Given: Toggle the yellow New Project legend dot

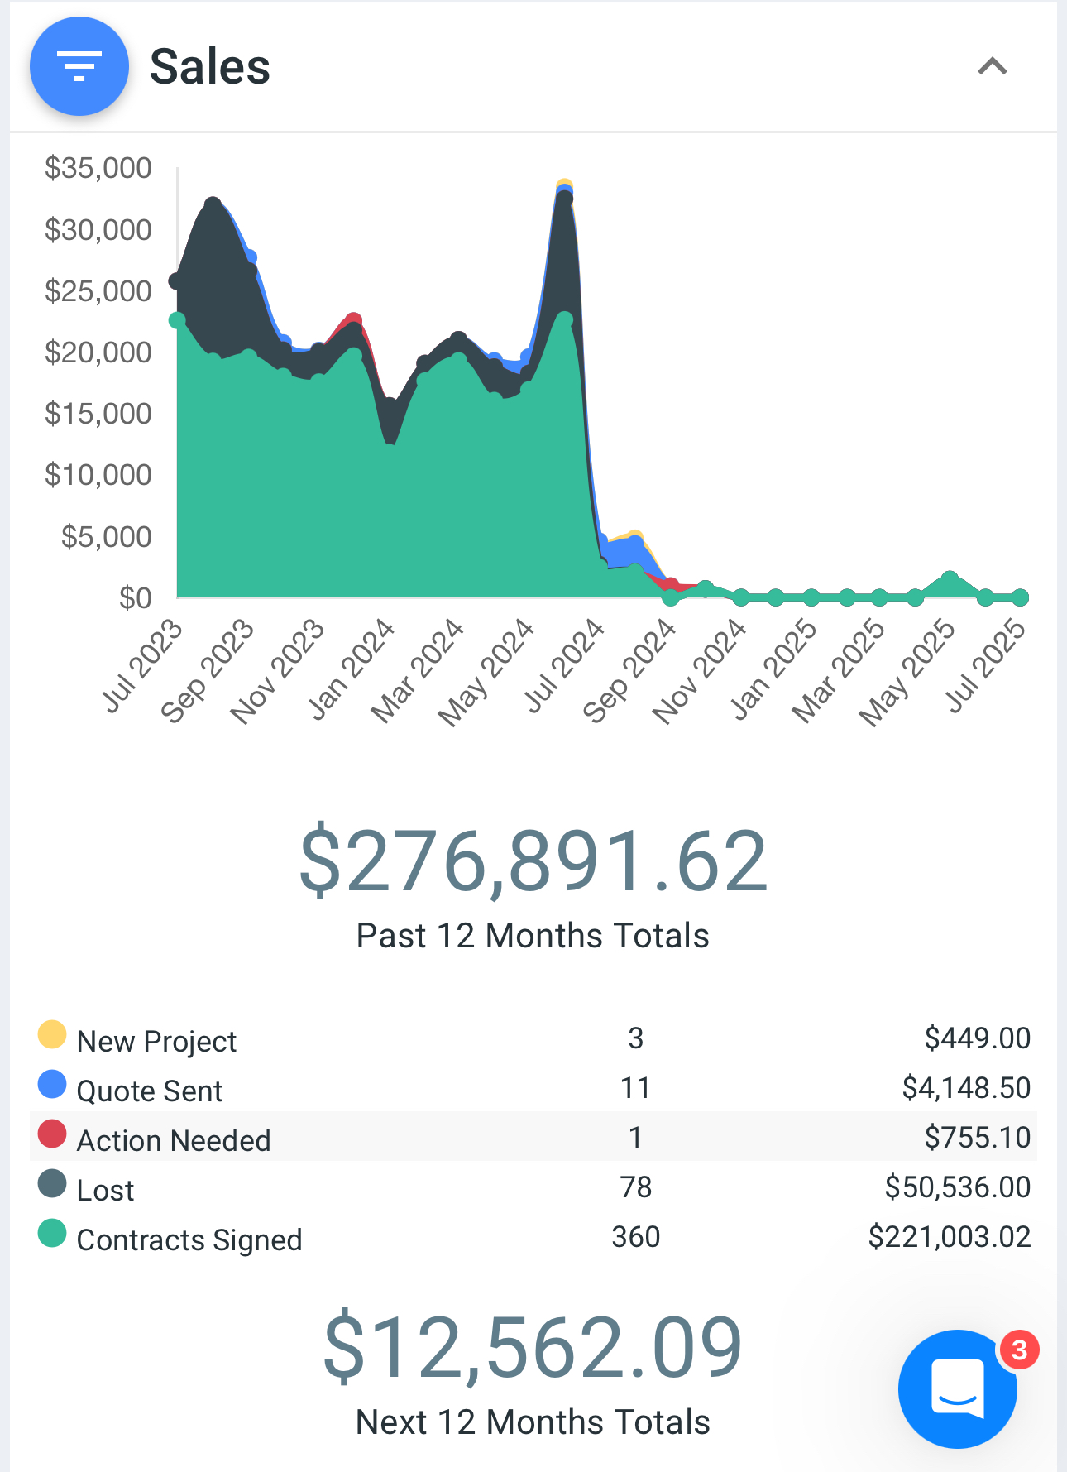Looking at the screenshot, I should [x=52, y=1034].
